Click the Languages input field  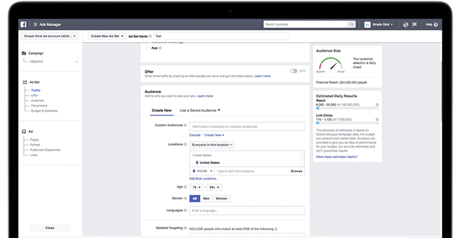click(247, 211)
